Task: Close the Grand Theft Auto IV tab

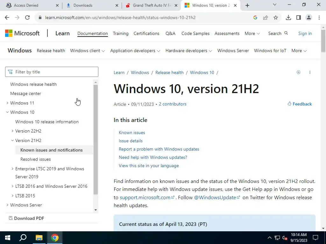Action: [176, 6]
